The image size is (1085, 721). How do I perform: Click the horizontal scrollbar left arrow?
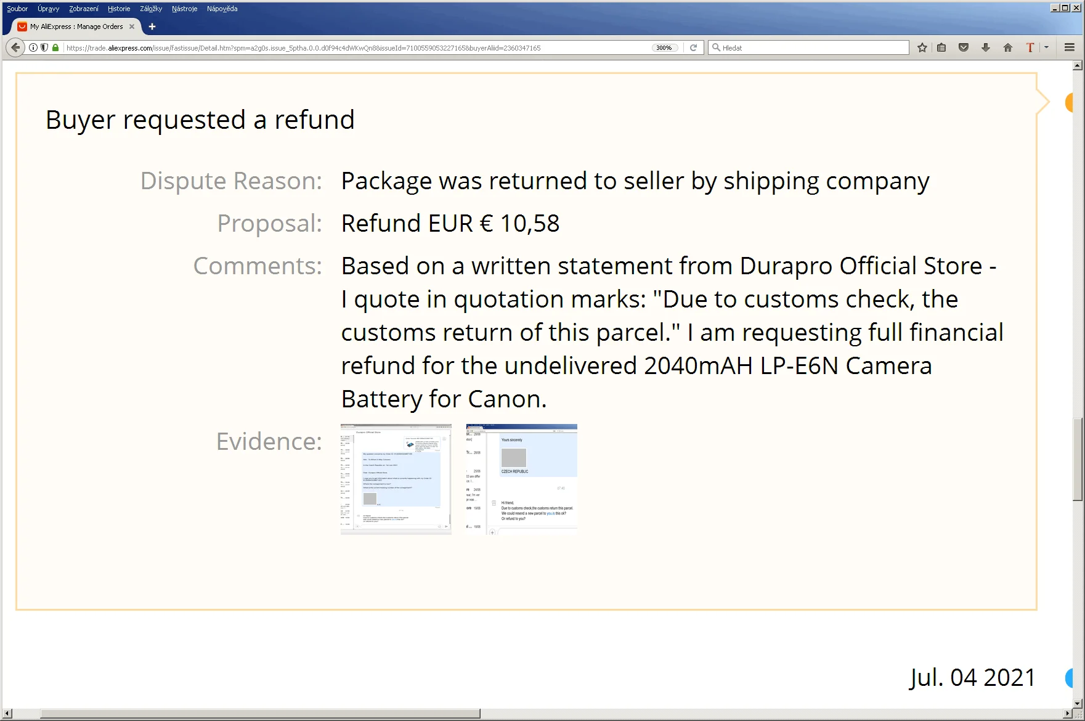pos(7,714)
